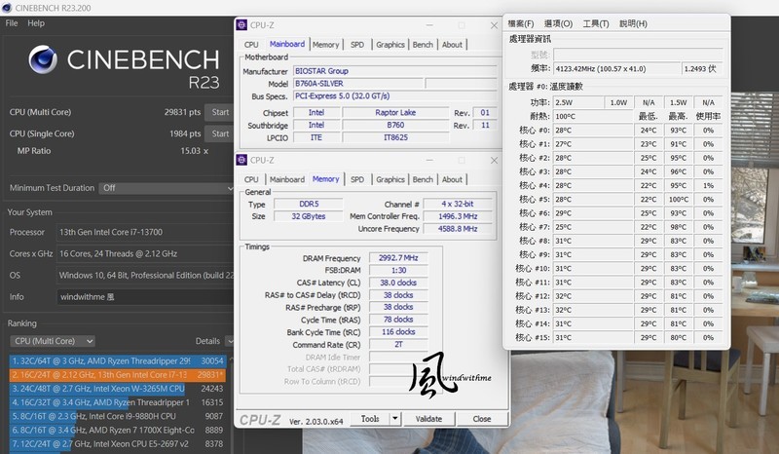
Task: Select ranking row 1 AMD Ryzen Threadripper 30054
Action: point(117,361)
